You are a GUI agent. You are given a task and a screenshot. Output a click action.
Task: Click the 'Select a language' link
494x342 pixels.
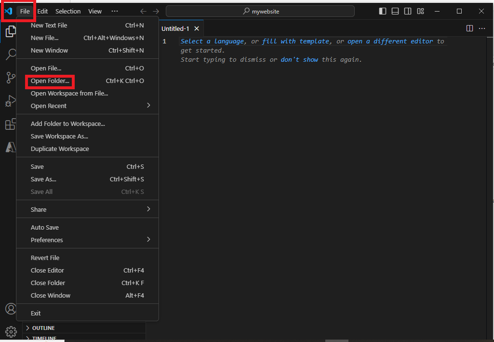point(212,41)
